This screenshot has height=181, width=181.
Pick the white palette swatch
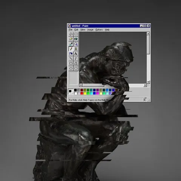pyautogui.click(x=75, y=93)
